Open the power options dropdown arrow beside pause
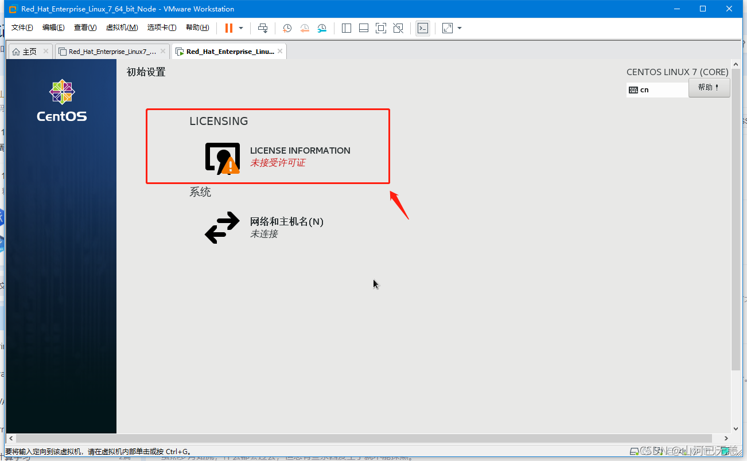 (x=241, y=28)
